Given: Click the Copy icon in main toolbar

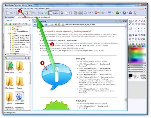Looking at the screenshot, I should point(66,13).
